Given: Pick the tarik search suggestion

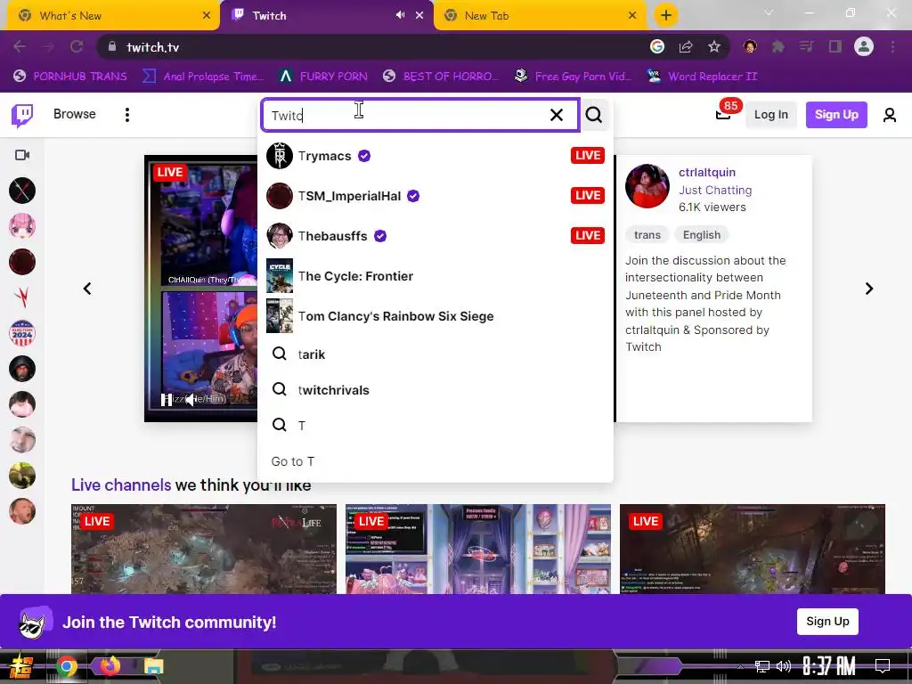Looking at the screenshot, I should [x=435, y=354].
